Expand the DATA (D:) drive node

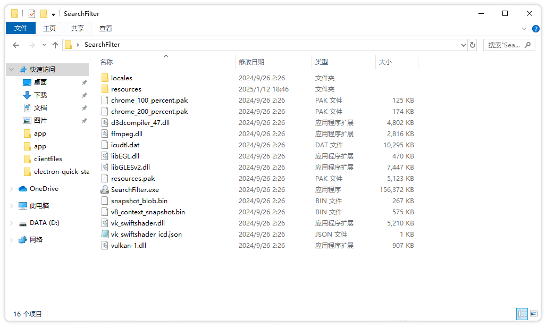(11, 223)
